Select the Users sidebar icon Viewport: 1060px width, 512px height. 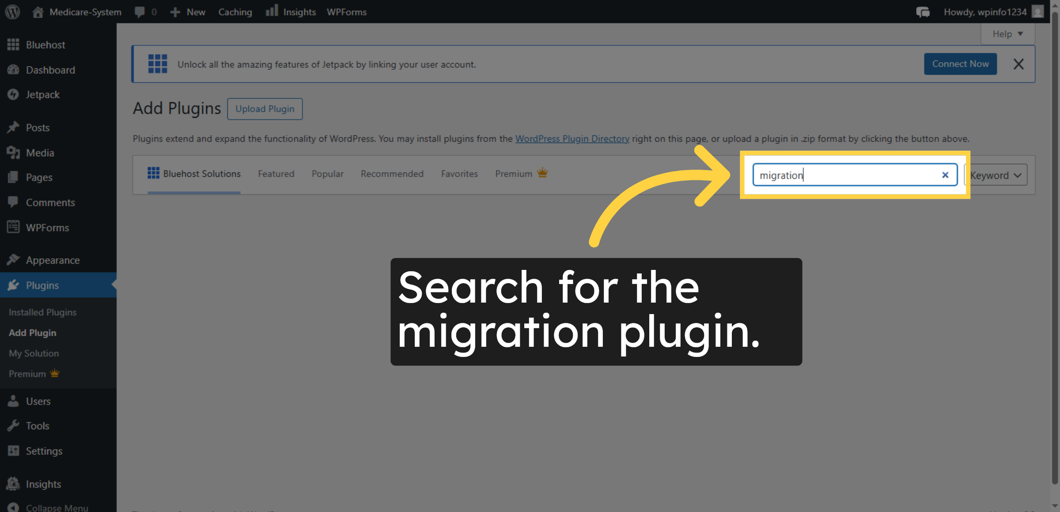(x=14, y=401)
